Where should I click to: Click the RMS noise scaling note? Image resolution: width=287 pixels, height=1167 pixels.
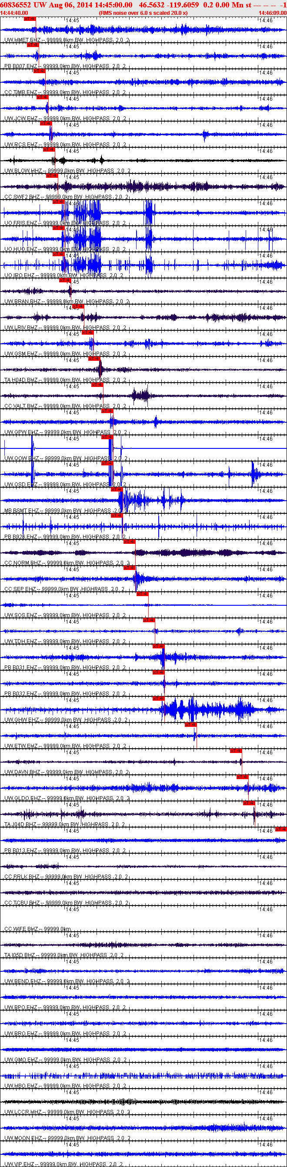(143, 13)
